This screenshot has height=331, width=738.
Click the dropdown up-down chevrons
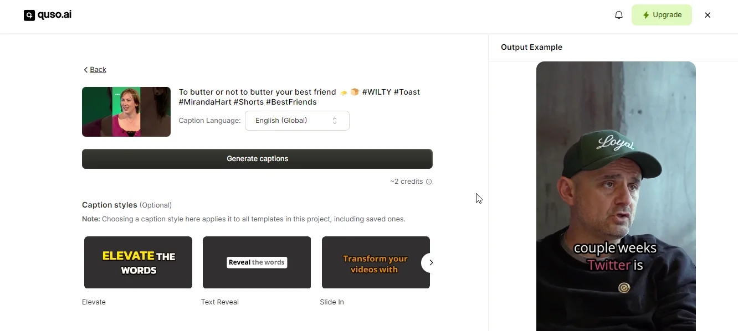point(335,121)
